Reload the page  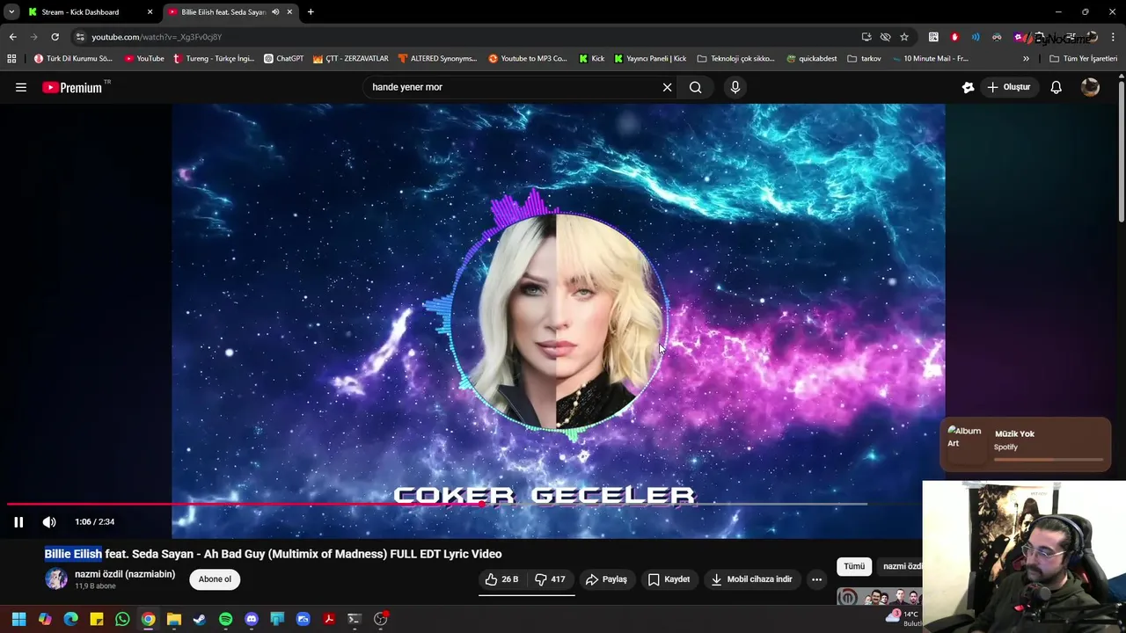point(55,37)
